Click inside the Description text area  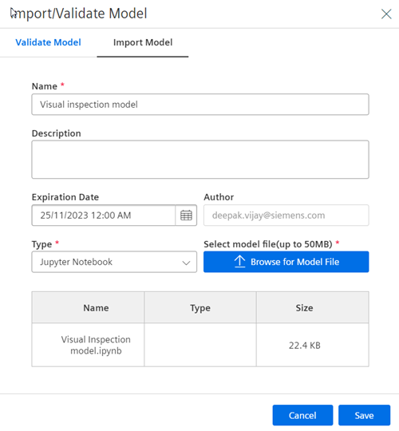coord(200,160)
